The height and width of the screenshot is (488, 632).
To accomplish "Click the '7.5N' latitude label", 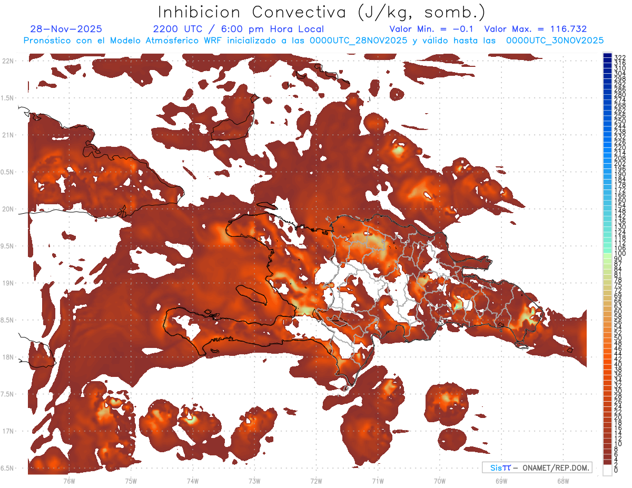I will pos(8,394).
